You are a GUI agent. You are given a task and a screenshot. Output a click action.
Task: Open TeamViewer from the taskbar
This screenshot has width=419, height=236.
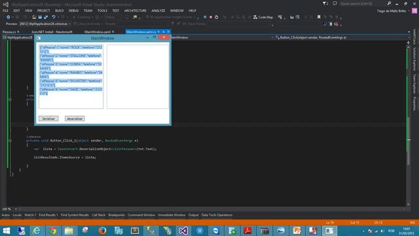click(x=216, y=231)
